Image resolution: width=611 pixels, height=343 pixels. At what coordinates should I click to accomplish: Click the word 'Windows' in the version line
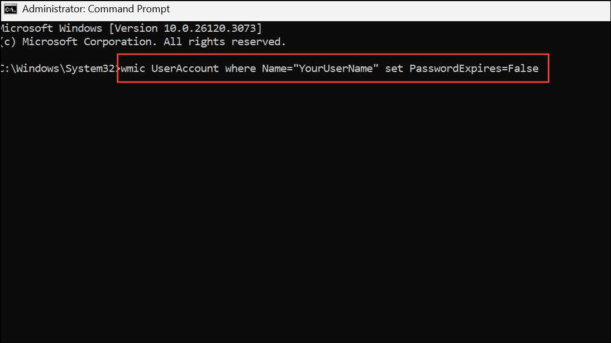pyautogui.click(x=80, y=28)
